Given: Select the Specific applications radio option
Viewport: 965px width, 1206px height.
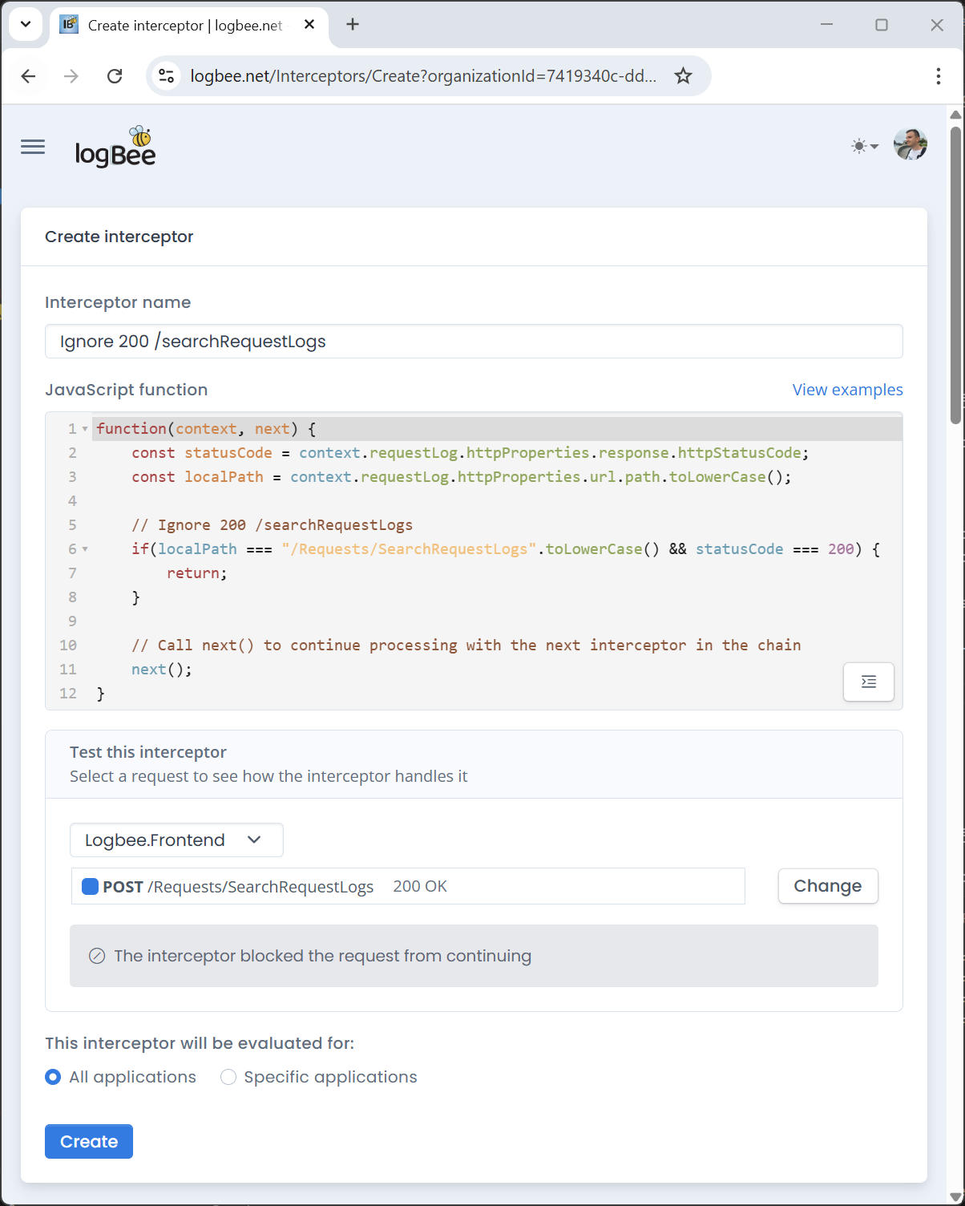Looking at the screenshot, I should tap(228, 1077).
